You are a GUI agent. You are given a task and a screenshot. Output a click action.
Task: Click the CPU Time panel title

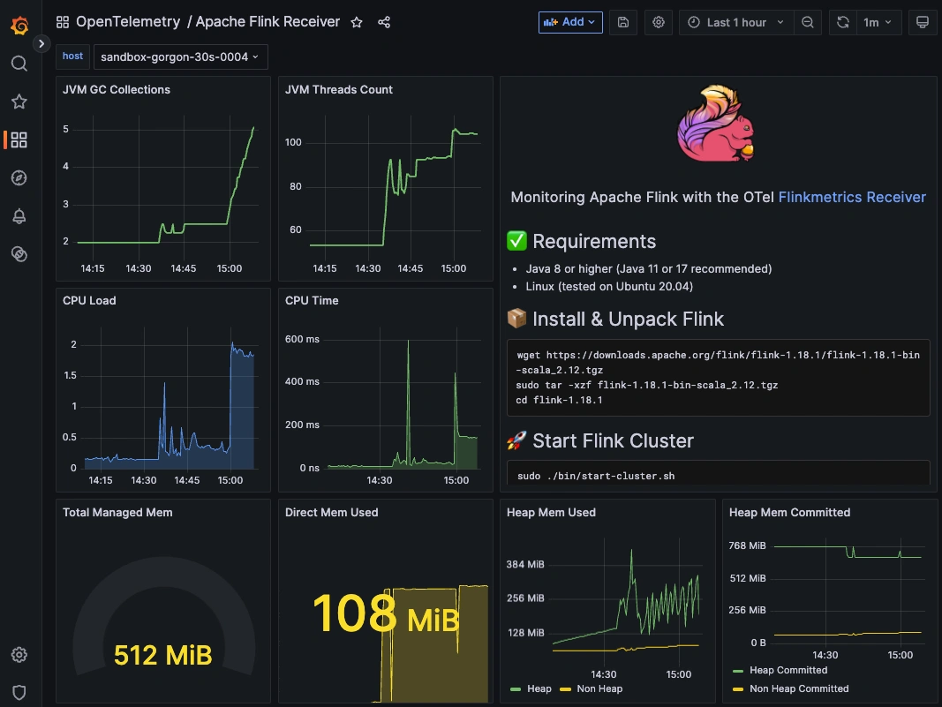[312, 300]
